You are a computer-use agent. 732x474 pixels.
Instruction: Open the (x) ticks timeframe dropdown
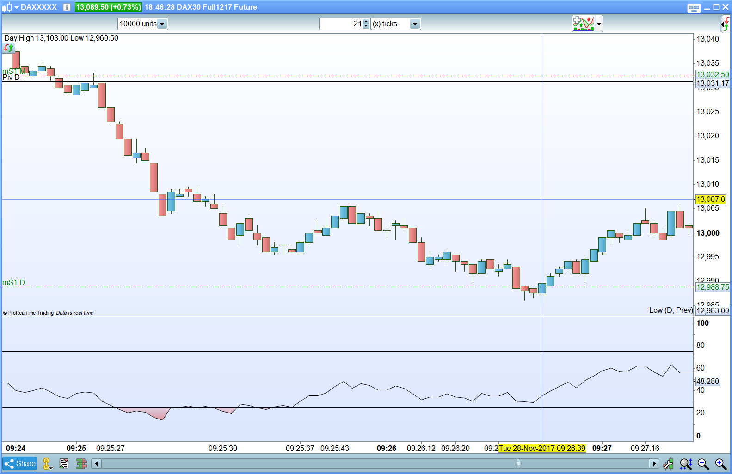415,24
